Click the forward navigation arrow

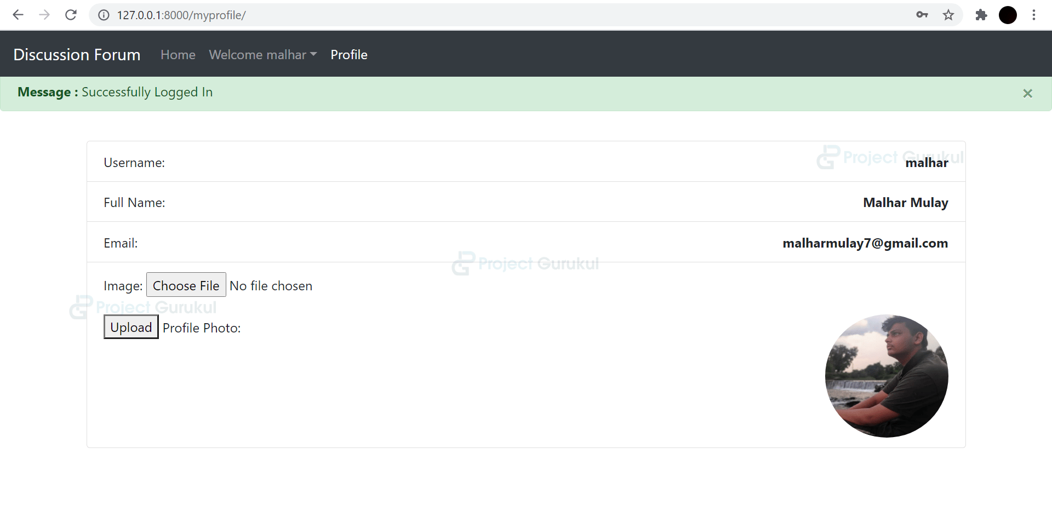[x=44, y=15]
